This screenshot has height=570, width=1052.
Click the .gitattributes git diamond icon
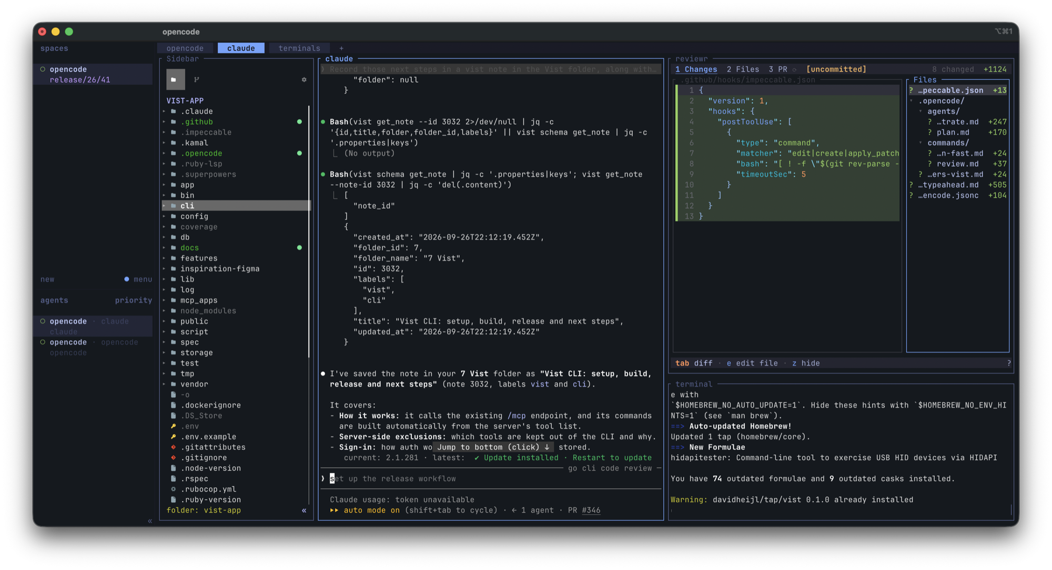click(173, 447)
